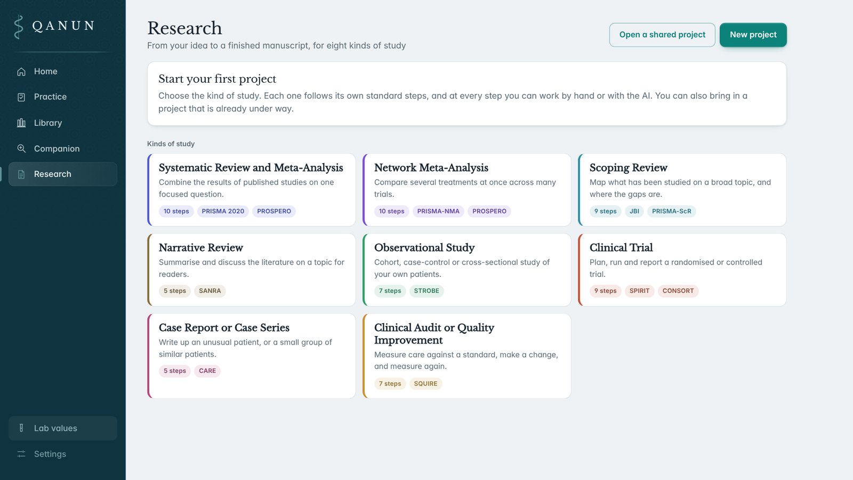
Task: Click the PRISMA-ScR tag
Action: (672, 211)
